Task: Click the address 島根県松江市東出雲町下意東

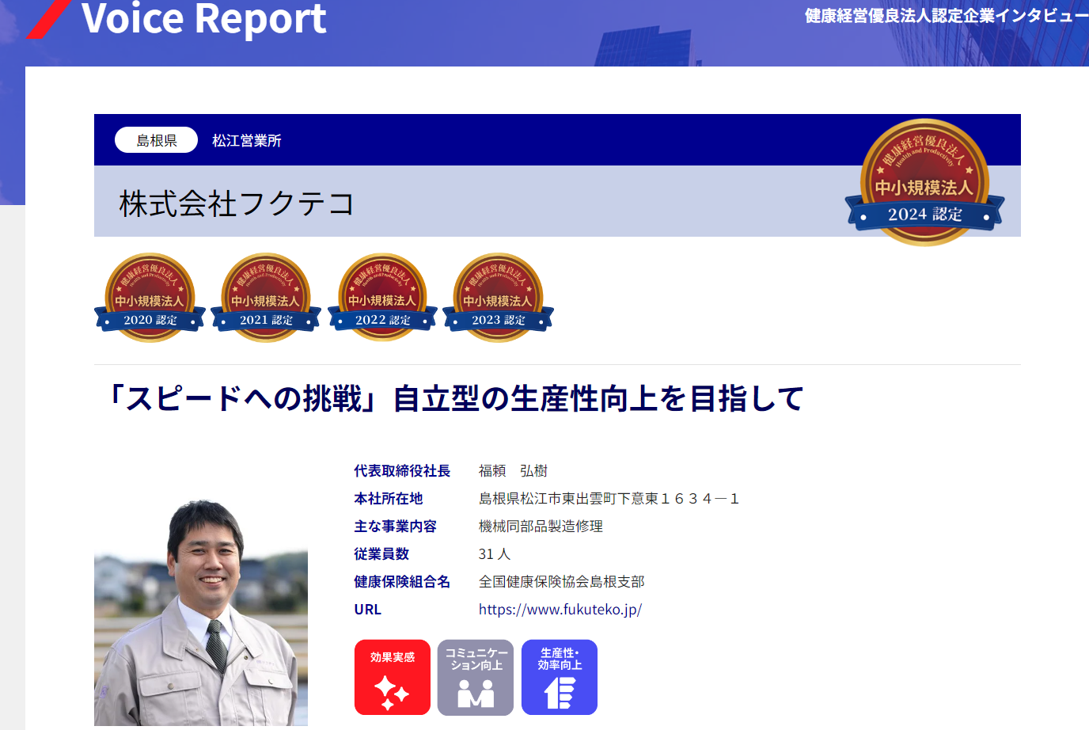Action: [609, 499]
